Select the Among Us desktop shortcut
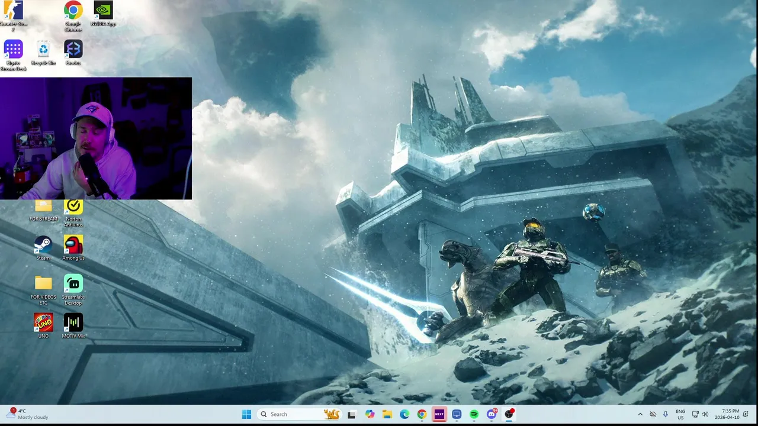 click(x=73, y=248)
